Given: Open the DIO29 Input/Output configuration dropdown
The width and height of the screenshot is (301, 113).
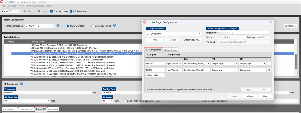Looking at the screenshot, I should pyautogui.click(x=174, y=64).
